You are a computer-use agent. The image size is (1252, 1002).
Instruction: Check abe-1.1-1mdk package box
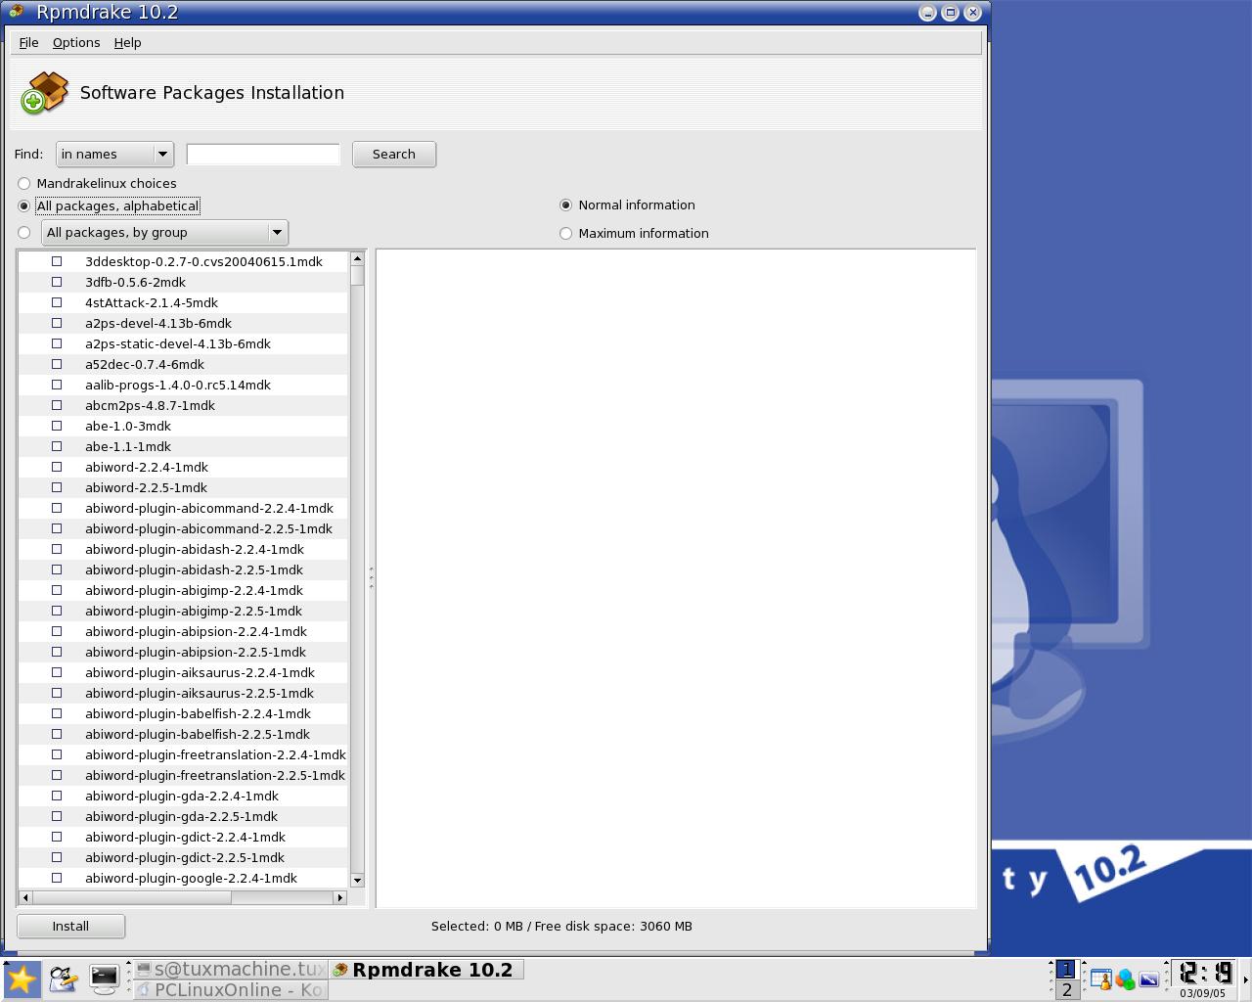(57, 446)
